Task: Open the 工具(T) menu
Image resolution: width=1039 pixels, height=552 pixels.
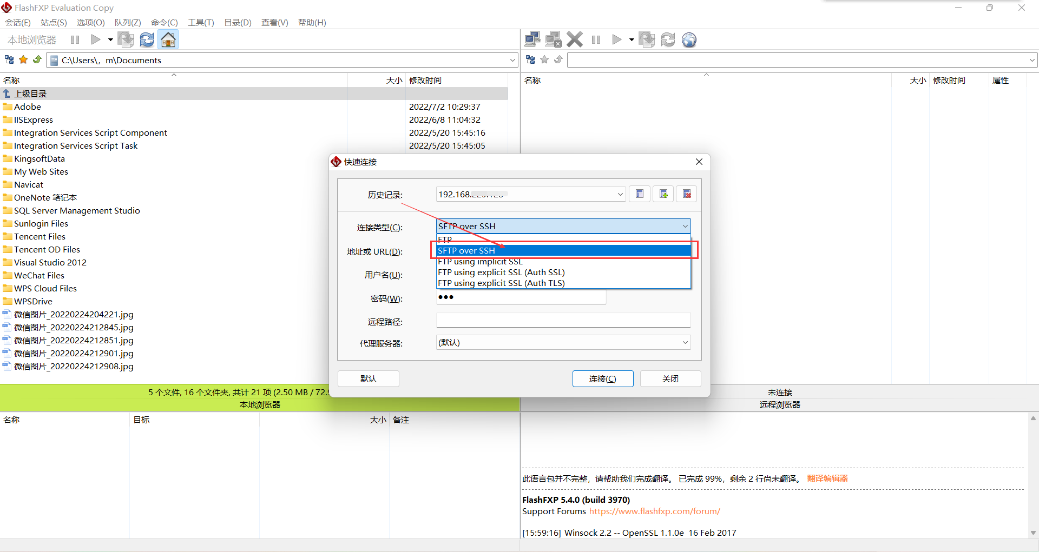Action: click(x=200, y=22)
